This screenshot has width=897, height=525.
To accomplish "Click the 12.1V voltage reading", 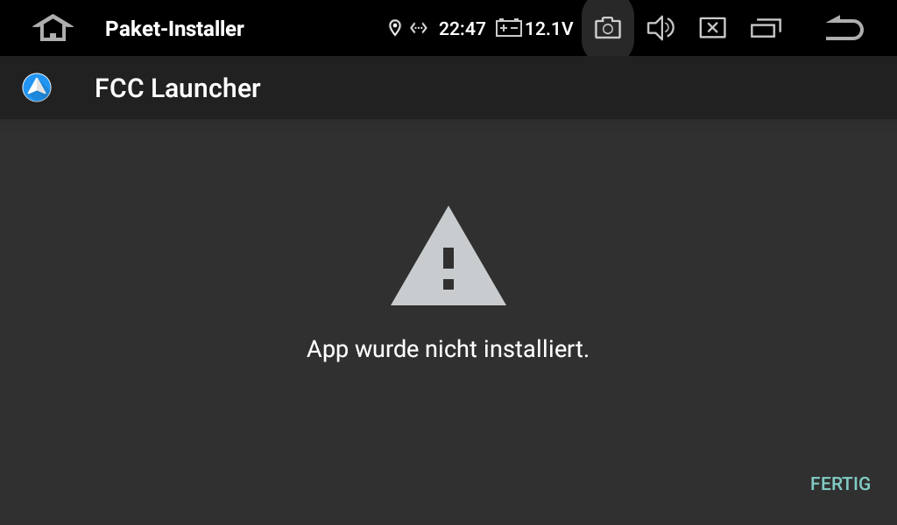I will 548,29.
